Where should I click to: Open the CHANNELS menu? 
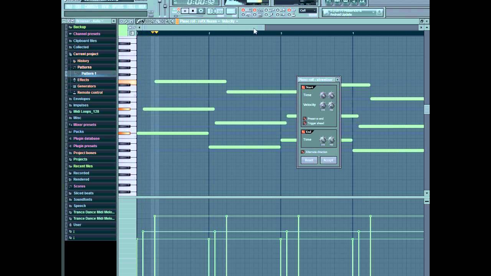[91, 7]
